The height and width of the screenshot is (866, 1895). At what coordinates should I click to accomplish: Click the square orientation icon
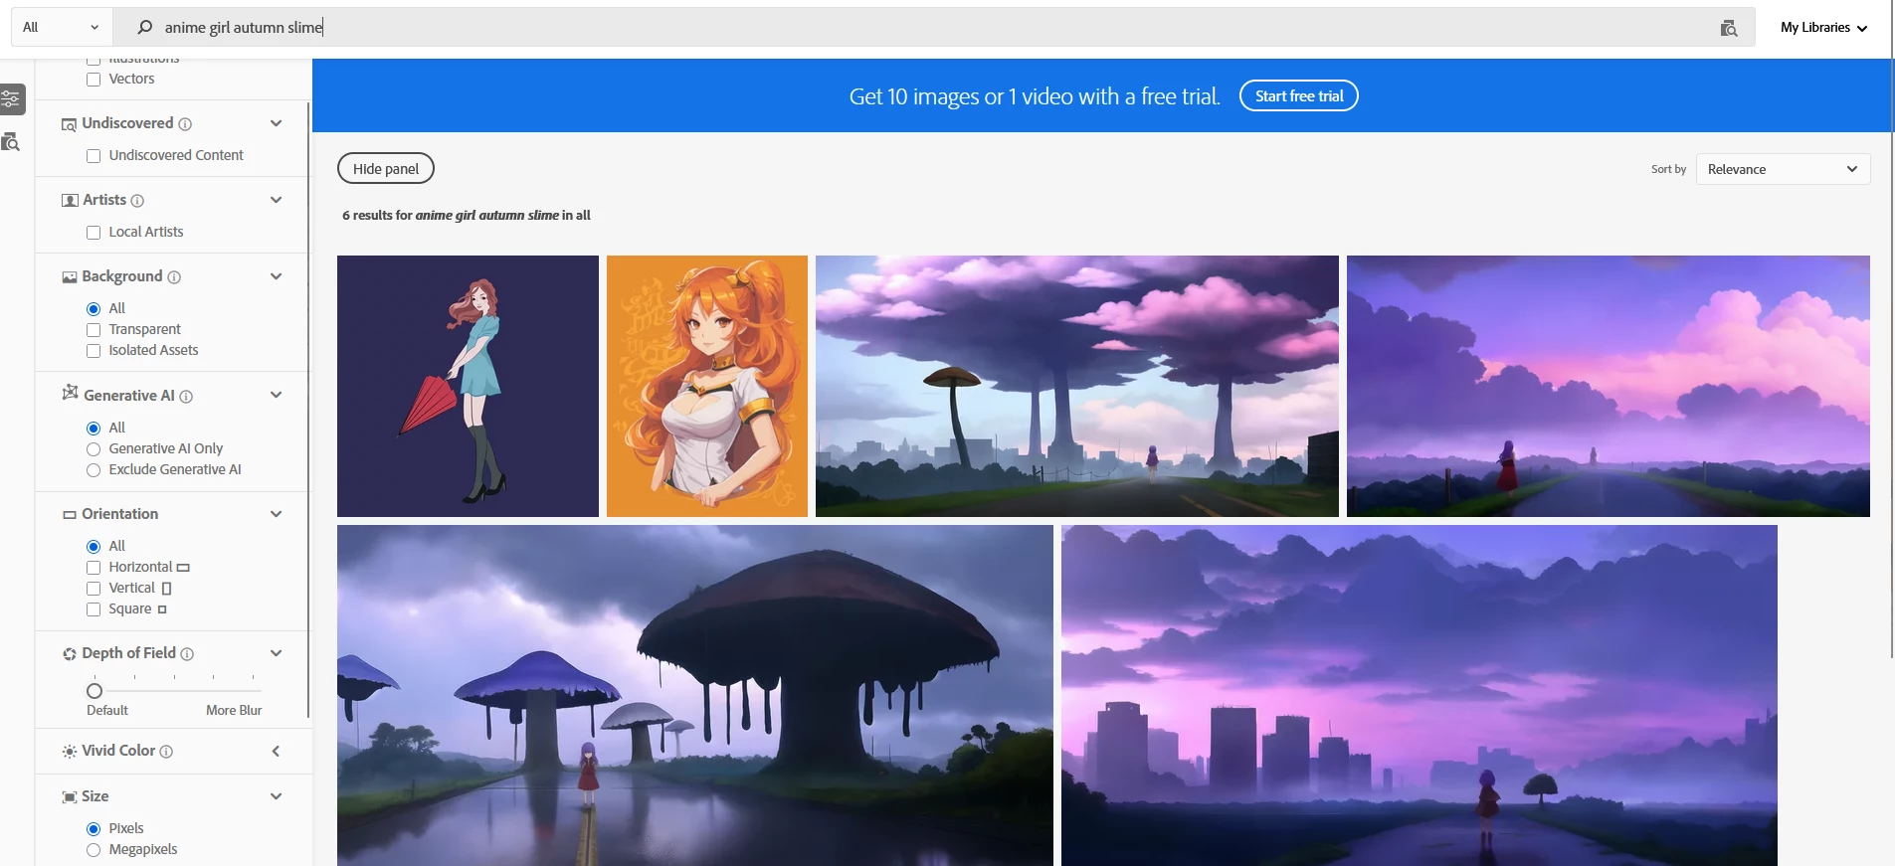click(x=162, y=609)
